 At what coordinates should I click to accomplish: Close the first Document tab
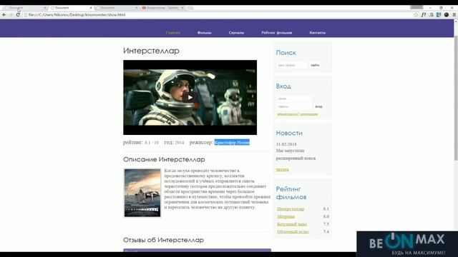pos(45,8)
